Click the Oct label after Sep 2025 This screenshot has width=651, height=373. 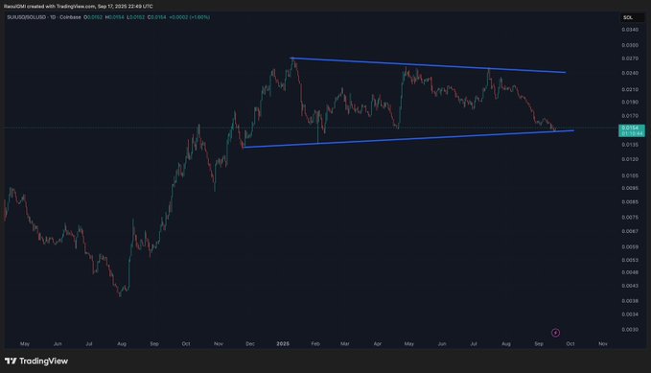point(570,344)
